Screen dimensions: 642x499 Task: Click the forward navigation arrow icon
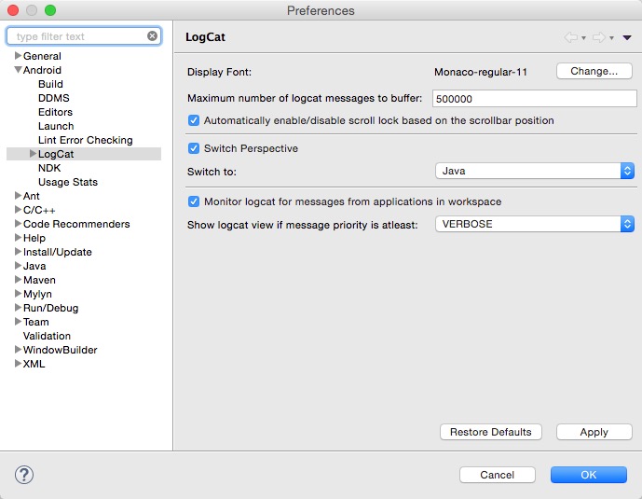tap(598, 38)
